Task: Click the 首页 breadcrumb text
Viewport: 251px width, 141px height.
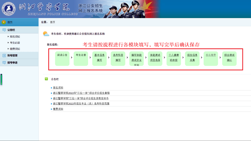Action: (x=53, y=22)
